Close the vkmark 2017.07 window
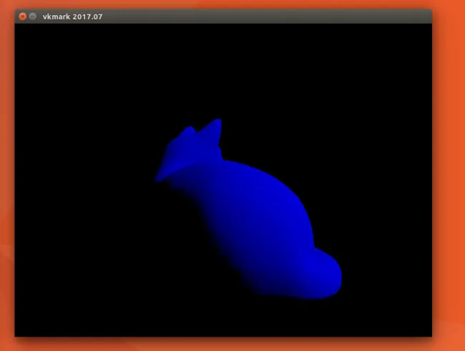The width and height of the screenshot is (465, 351). tap(23, 16)
